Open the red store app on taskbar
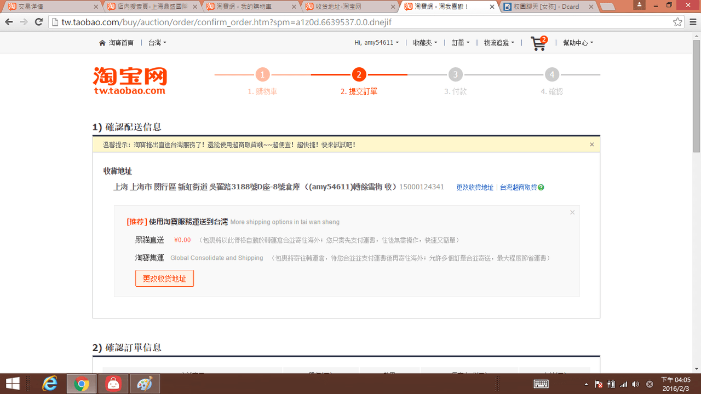Viewport: 701px width, 394px height. click(x=113, y=384)
